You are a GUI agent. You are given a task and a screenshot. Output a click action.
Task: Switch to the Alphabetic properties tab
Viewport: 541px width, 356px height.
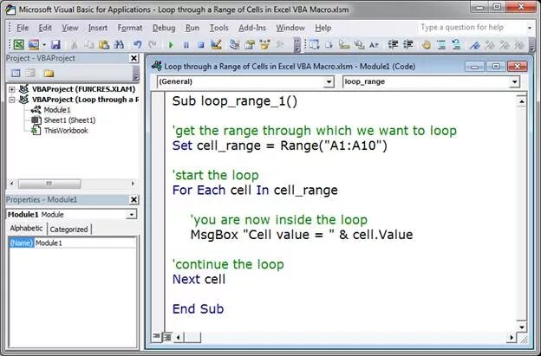pyautogui.click(x=26, y=229)
